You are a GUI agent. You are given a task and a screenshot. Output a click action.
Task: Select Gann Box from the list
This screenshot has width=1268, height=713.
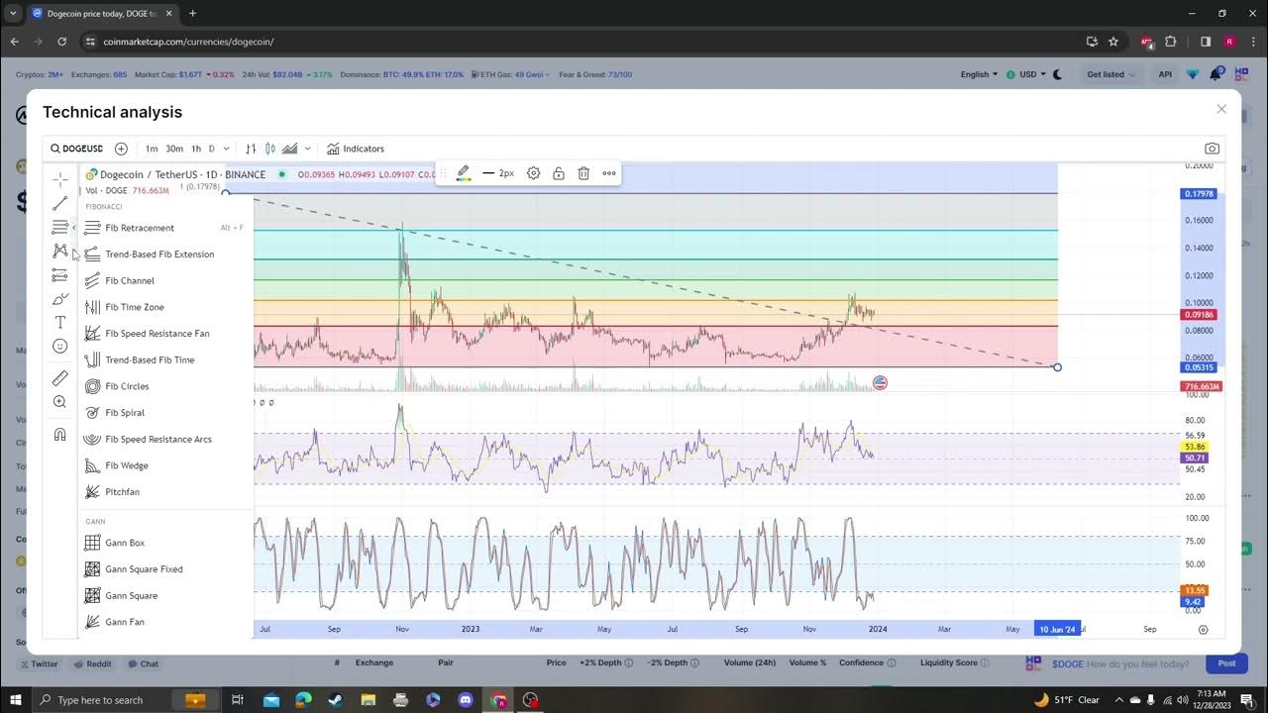coord(125,543)
